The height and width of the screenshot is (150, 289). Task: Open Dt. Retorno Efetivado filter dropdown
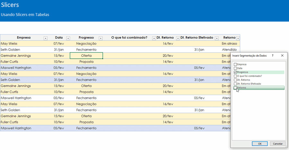[217, 38]
